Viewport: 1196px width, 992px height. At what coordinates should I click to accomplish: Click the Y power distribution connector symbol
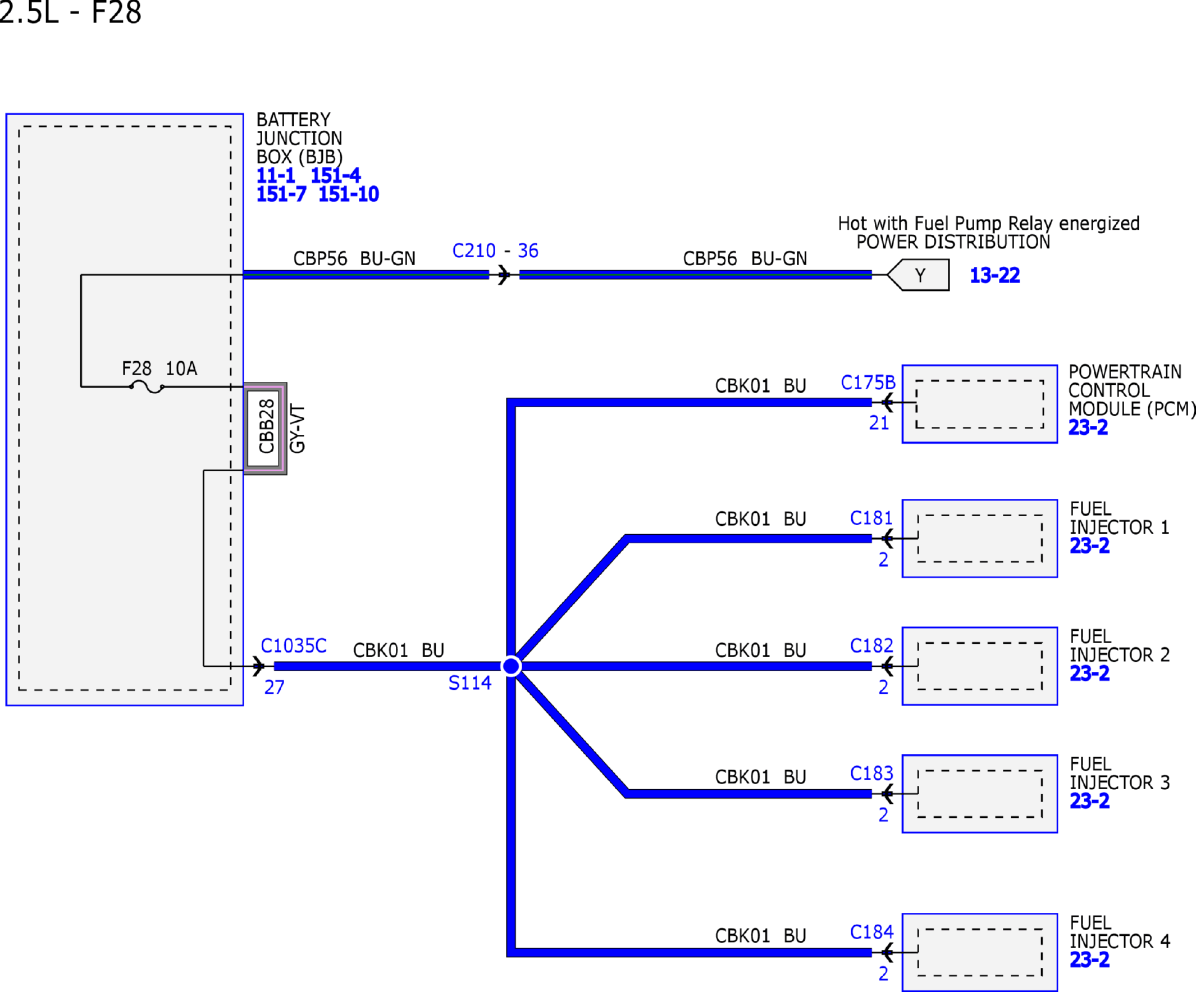coord(918,275)
